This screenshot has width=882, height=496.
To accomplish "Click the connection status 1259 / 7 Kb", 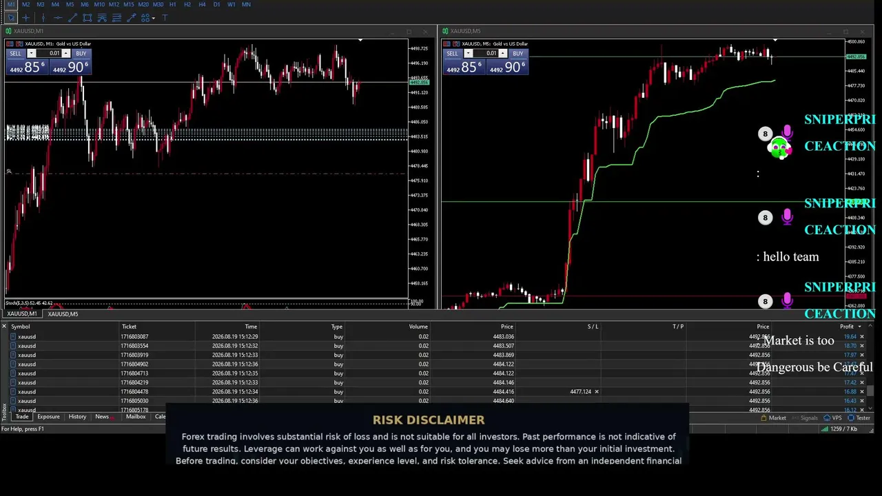I will [839, 429].
